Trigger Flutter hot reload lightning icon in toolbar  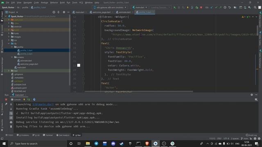[187, 7]
